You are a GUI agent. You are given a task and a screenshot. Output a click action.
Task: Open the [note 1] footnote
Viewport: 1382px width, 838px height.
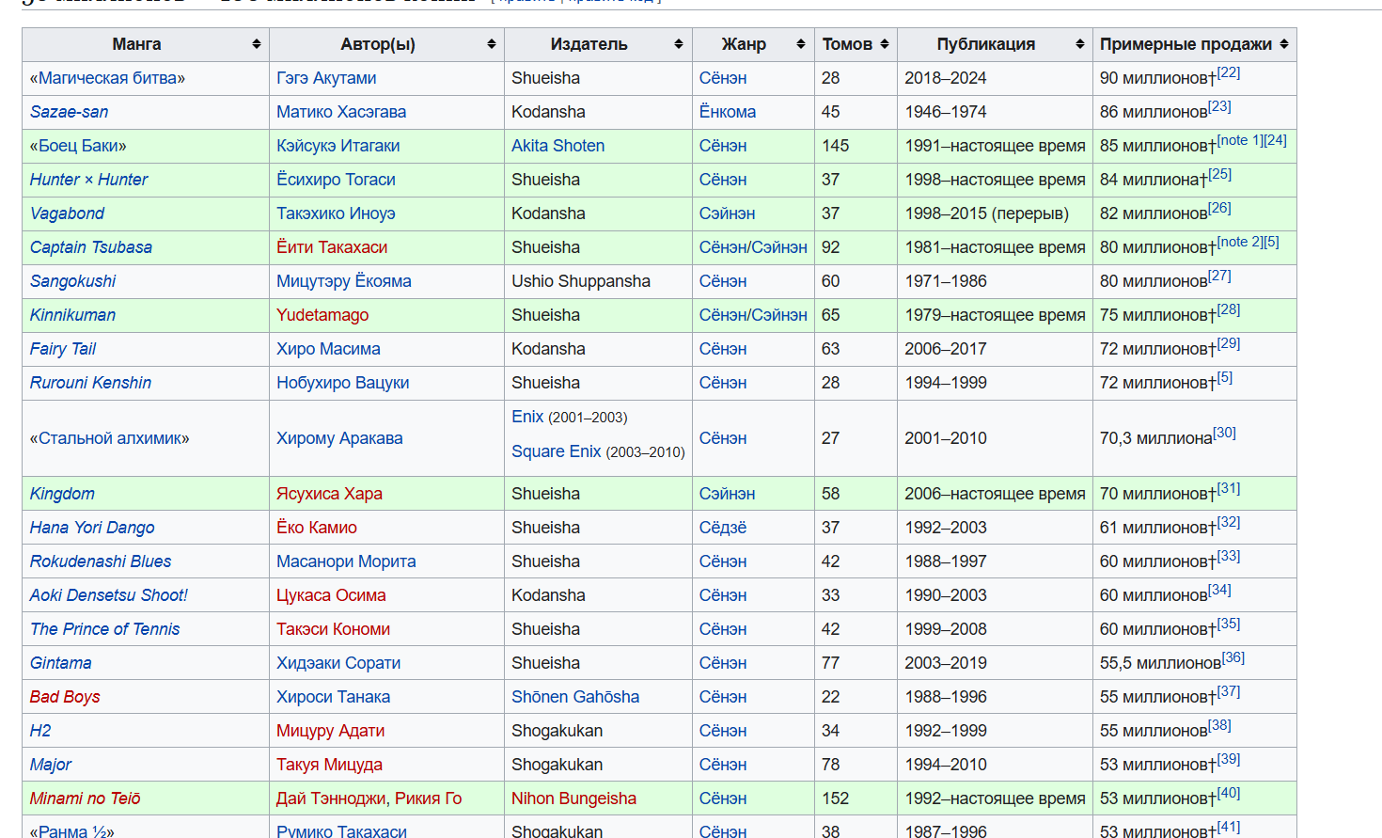[1240, 141]
